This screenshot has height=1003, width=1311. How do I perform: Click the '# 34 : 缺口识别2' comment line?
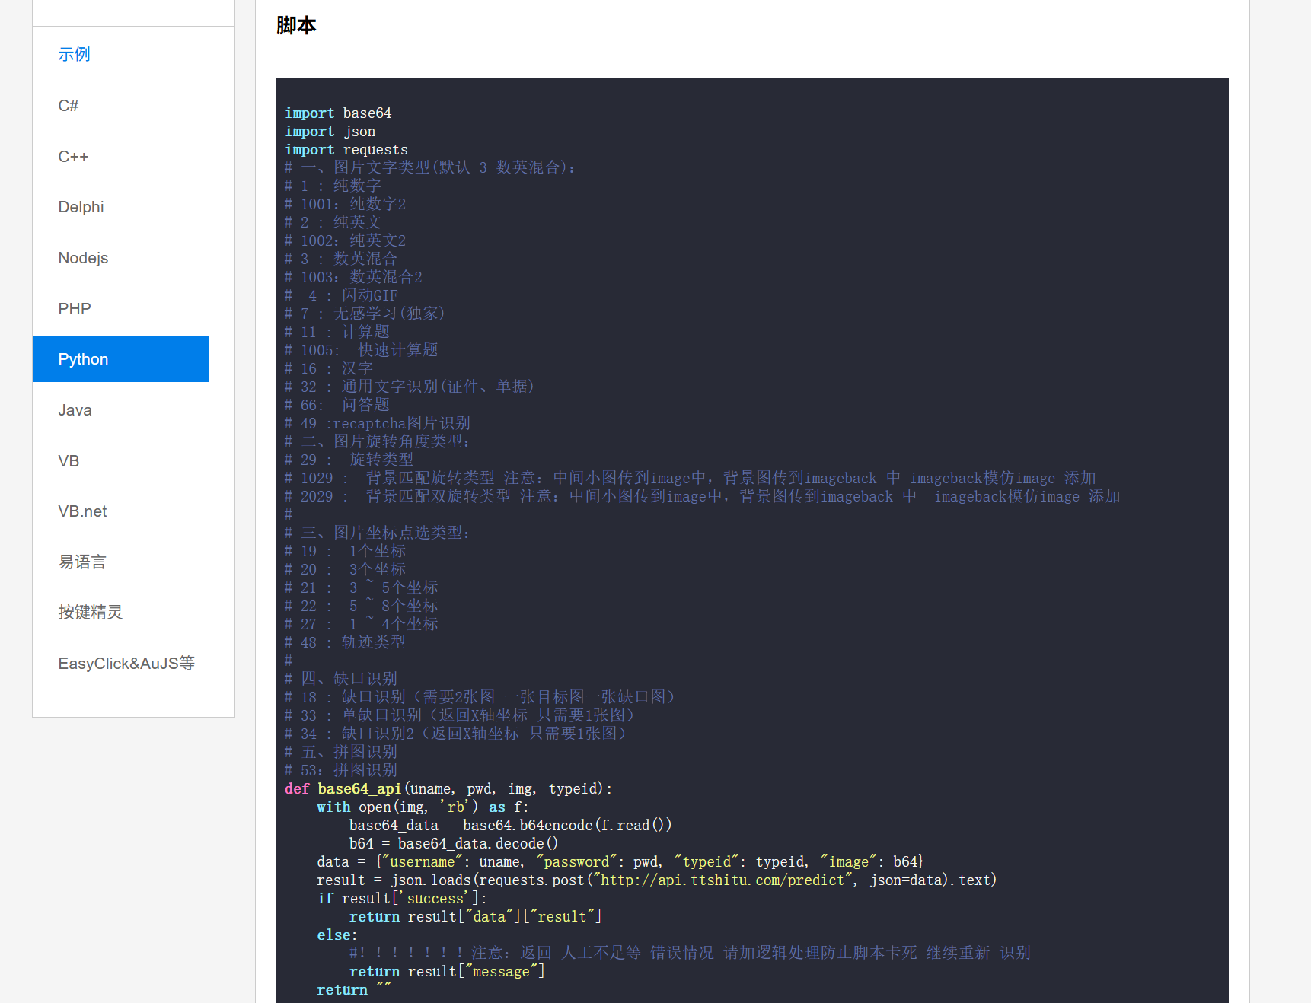pyautogui.click(x=455, y=734)
